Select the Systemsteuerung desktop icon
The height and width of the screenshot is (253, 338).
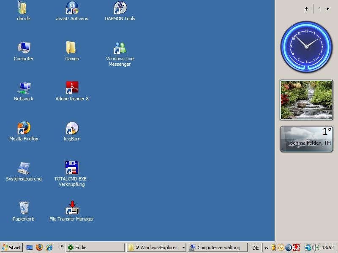point(24,168)
